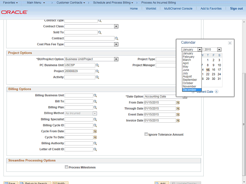Close the Calendar popup

point(230,43)
